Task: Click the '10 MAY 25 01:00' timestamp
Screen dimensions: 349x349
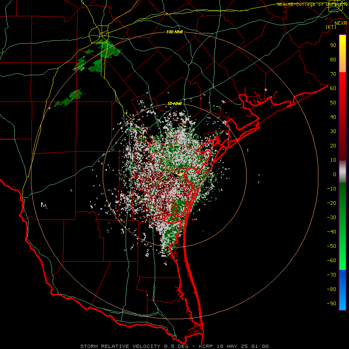Action: 242,346
